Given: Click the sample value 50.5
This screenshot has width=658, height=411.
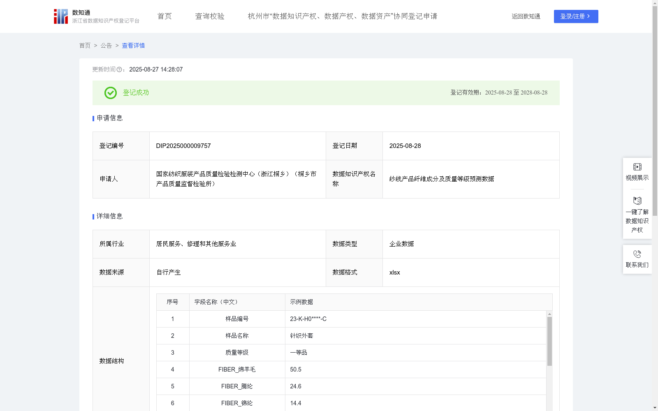Looking at the screenshot, I should (296, 369).
